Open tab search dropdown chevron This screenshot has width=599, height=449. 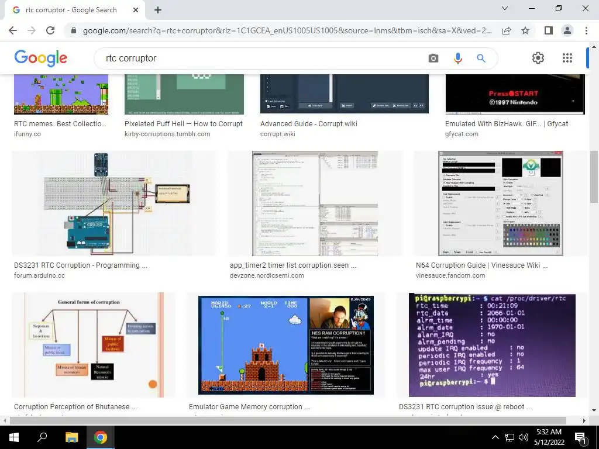coord(505,8)
